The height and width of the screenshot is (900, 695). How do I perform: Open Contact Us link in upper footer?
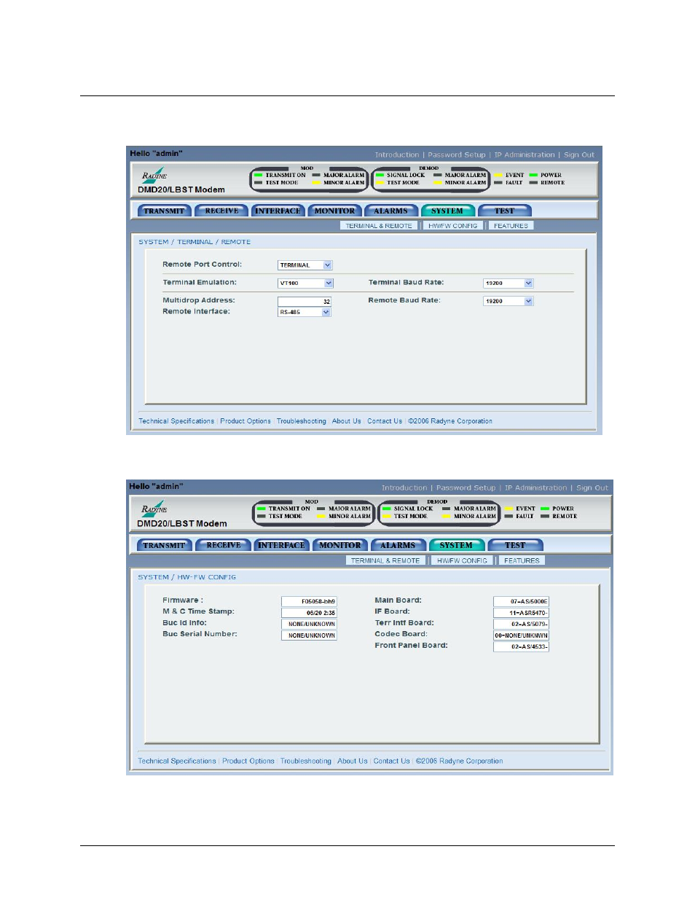click(x=385, y=421)
